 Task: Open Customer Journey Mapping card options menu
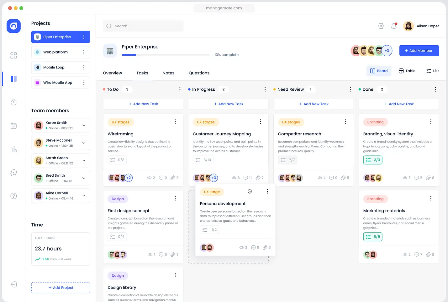click(x=261, y=122)
